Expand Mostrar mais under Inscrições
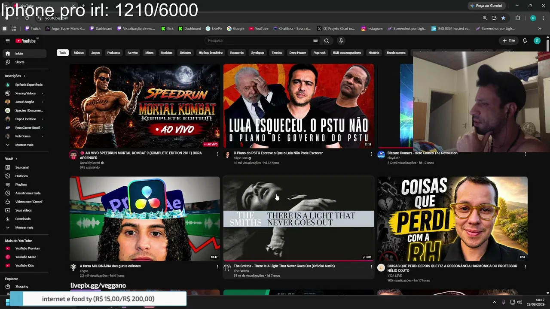Viewport: 550px width, 309px height. click(24, 145)
